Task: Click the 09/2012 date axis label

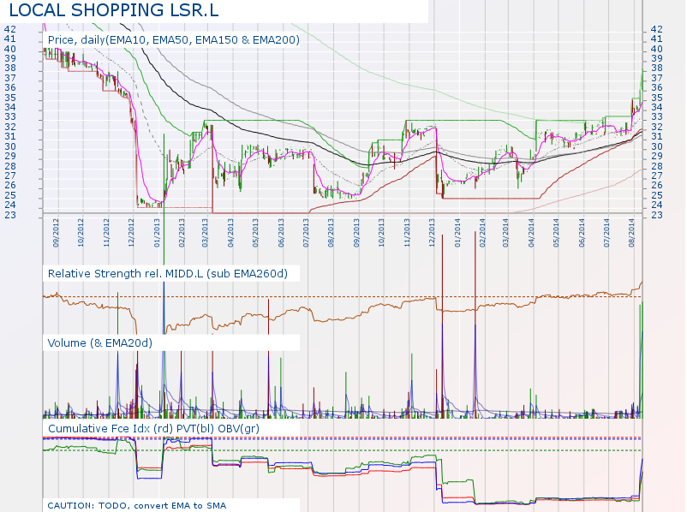Action: (56, 233)
